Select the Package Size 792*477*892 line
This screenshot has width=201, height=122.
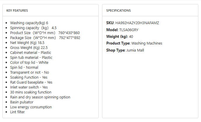[x=45, y=38]
